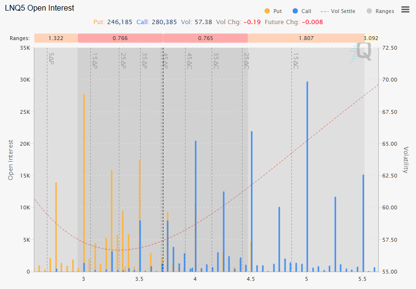Open the chart hamburger menu

(x=405, y=10)
